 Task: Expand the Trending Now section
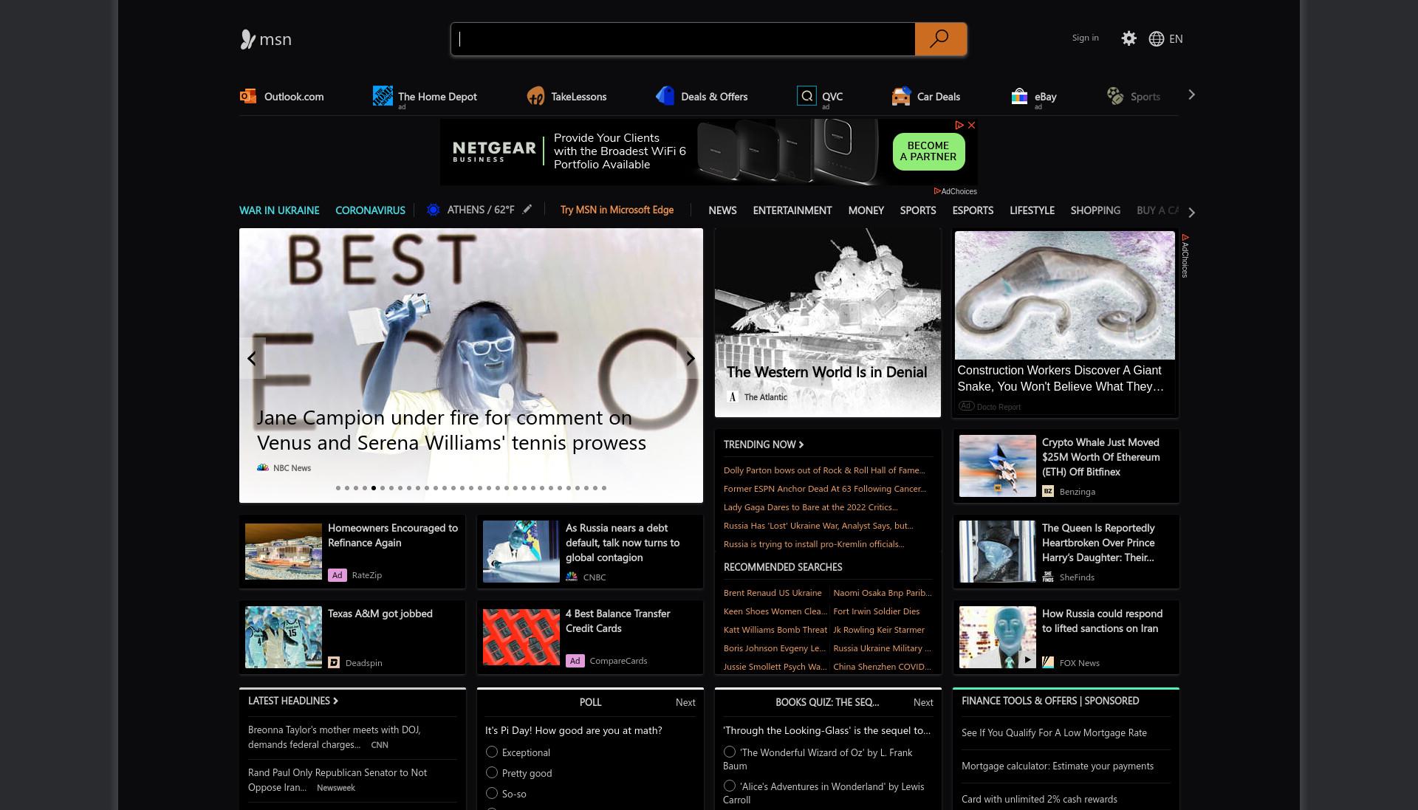pyautogui.click(x=764, y=445)
